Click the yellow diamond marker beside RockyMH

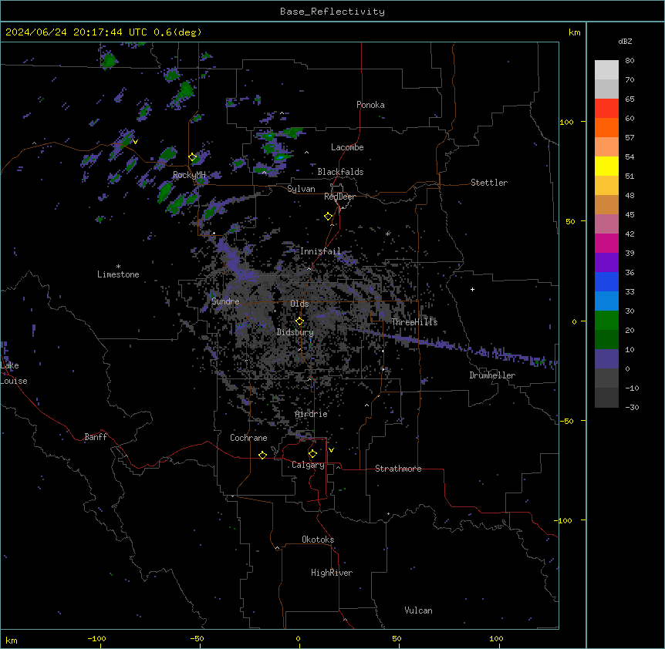tap(193, 157)
